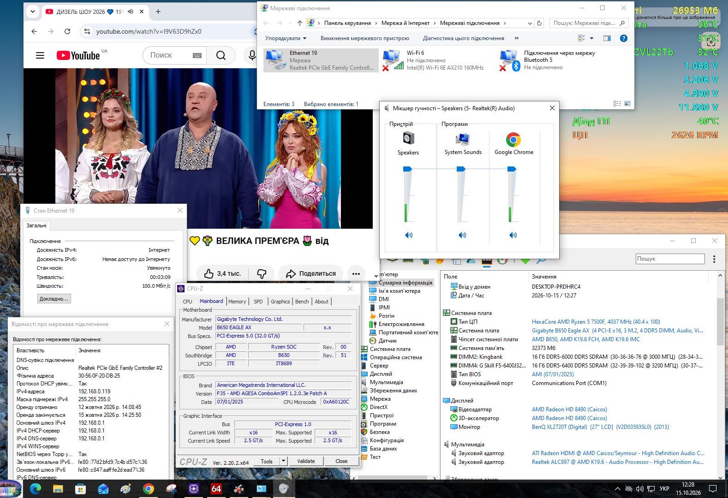728x498 pixels.
Task: Go up one level in Network Connections
Action: pyautogui.click(x=300, y=23)
